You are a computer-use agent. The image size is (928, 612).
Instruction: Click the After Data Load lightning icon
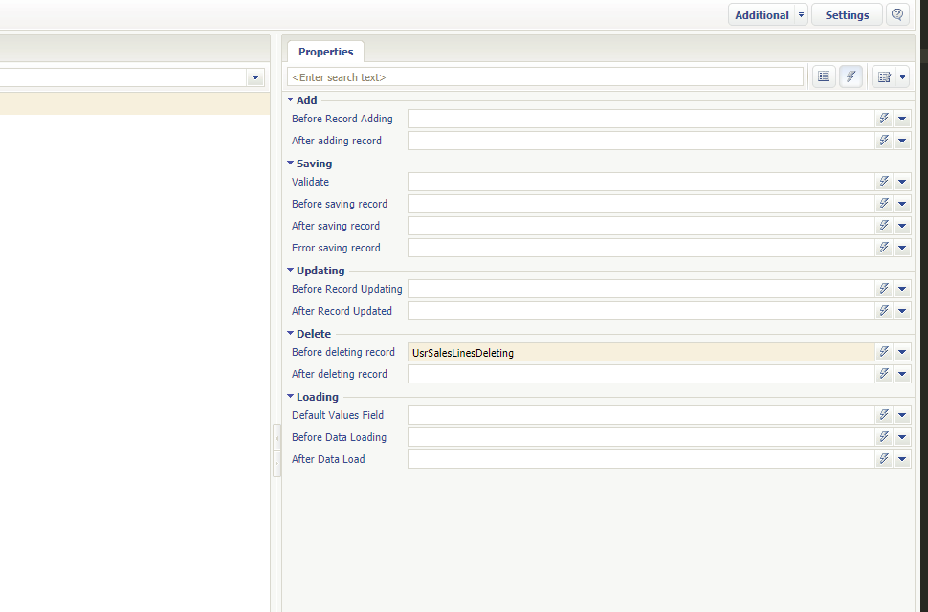pyautogui.click(x=884, y=459)
